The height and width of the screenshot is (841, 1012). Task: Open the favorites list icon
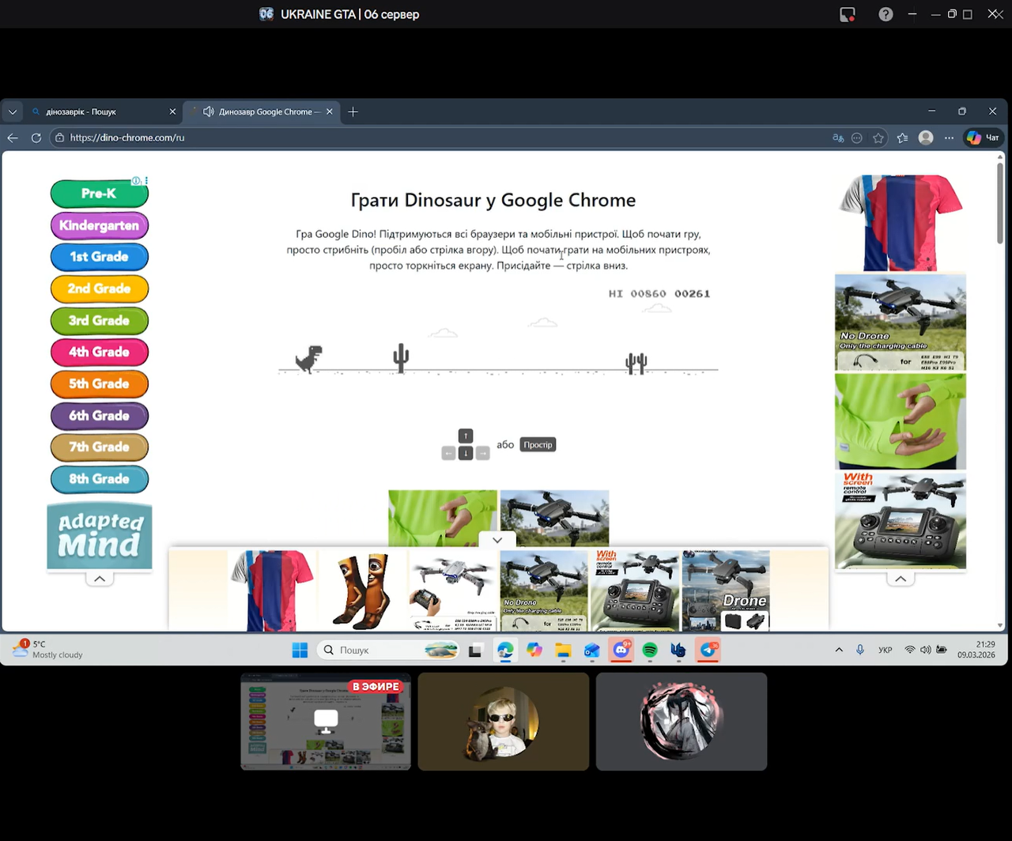[x=903, y=138]
